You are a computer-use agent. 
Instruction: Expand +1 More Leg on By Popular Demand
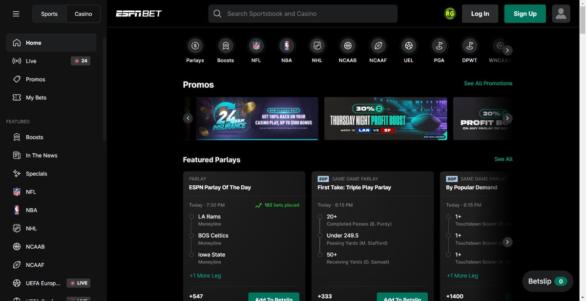[x=462, y=276]
